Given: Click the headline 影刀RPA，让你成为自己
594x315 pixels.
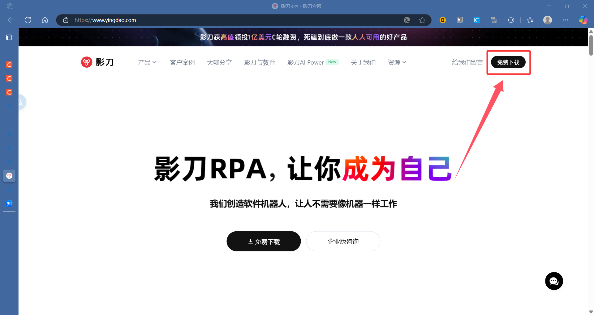Looking at the screenshot, I should (303, 169).
